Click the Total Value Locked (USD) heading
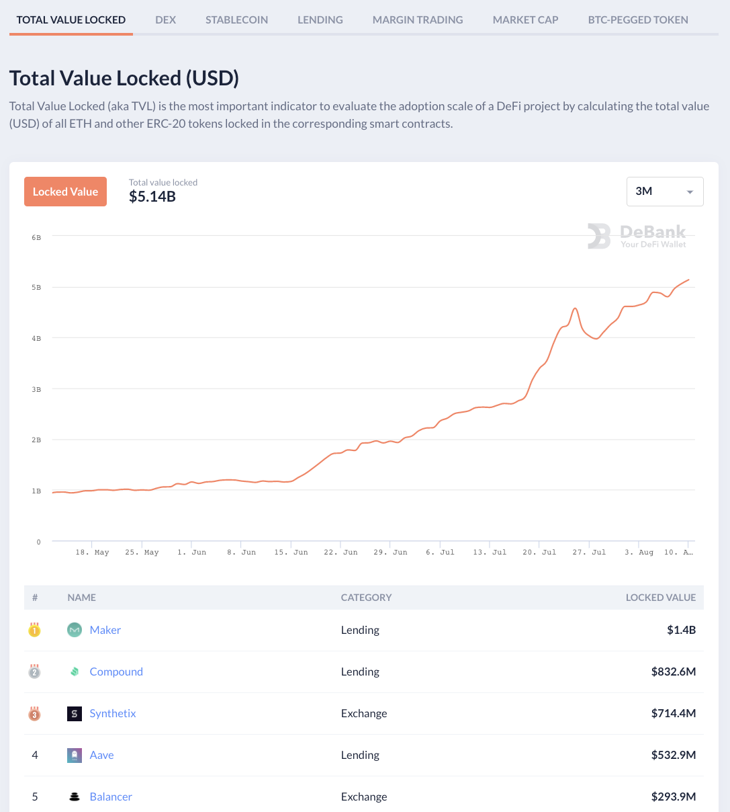Screen dimensions: 730x812 click(x=124, y=78)
